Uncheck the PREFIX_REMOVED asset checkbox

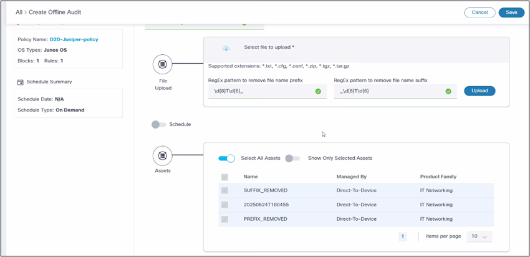(x=224, y=219)
